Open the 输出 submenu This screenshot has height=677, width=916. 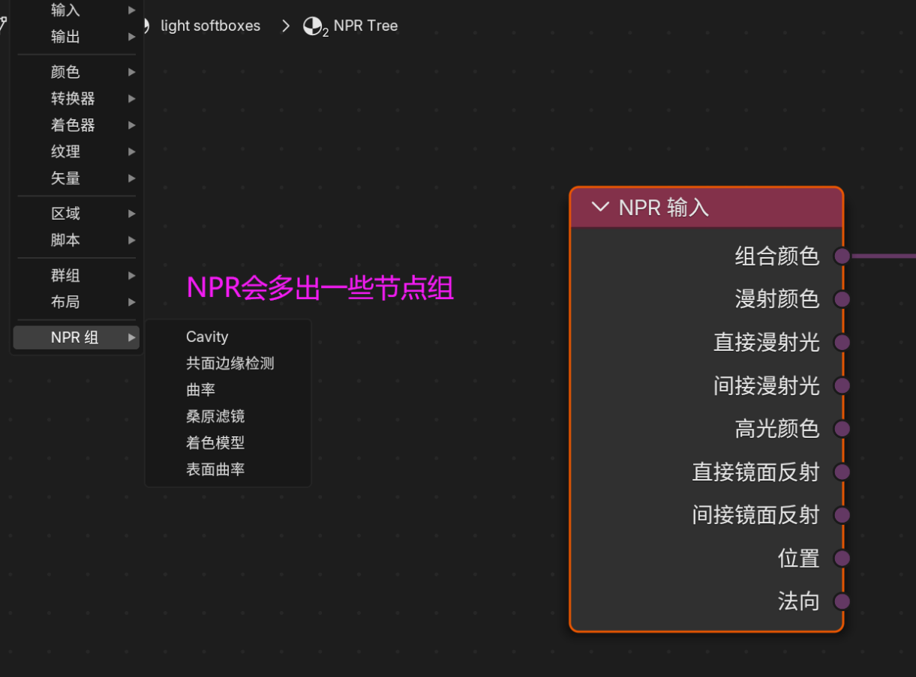(x=77, y=37)
